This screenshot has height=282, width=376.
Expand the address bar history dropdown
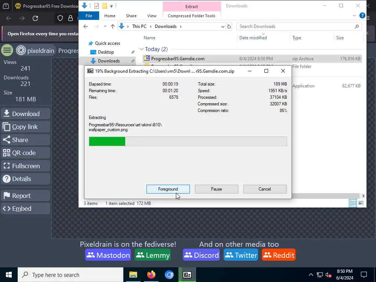pyautogui.click(x=223, y=26)
